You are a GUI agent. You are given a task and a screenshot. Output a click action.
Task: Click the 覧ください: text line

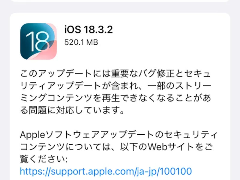(x=44, y=159)
